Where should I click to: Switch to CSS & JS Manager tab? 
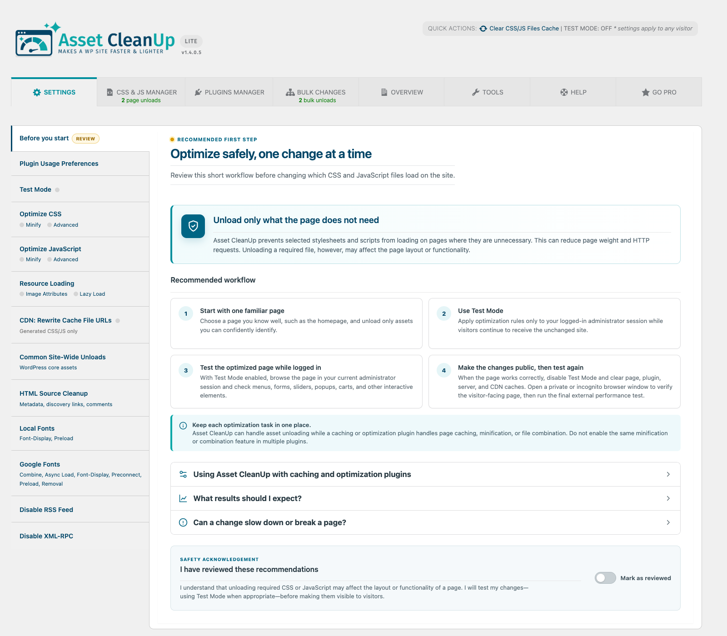click(141, 92)
